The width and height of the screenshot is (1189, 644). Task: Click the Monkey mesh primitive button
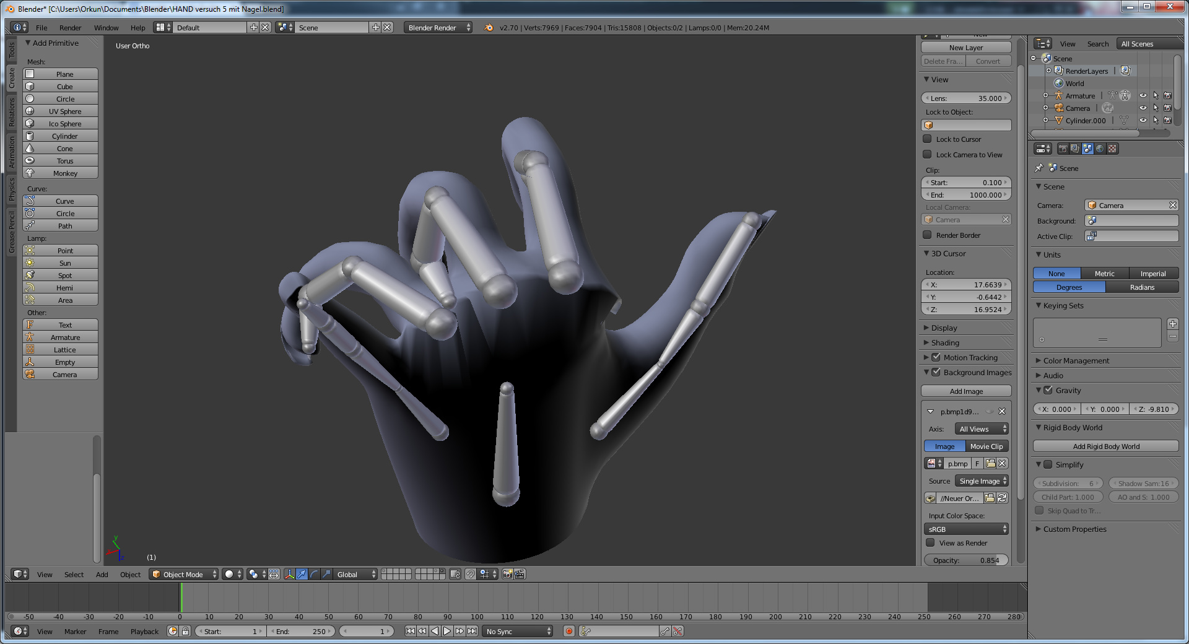[61, 173]
